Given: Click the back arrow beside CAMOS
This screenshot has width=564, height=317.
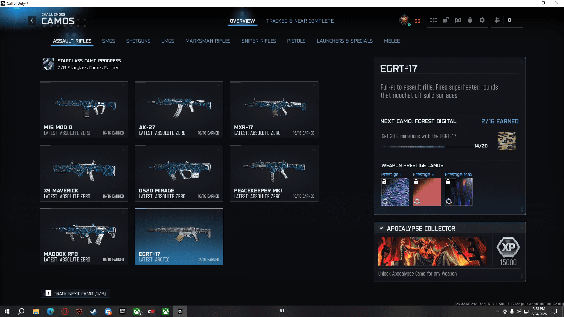Looking at the screenshot, I should click(32, 21).
